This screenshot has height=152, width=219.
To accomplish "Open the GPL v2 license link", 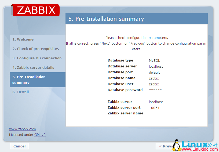I will point(40,135).
